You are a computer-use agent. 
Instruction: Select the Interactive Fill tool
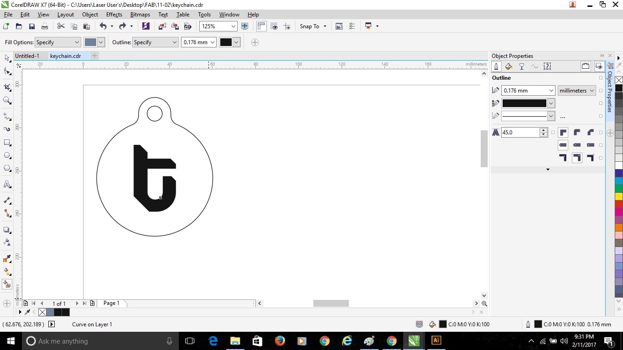click(7, 272)
